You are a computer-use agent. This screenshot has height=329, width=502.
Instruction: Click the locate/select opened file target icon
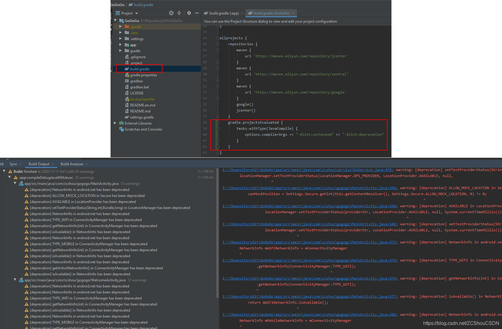(171, 13)
